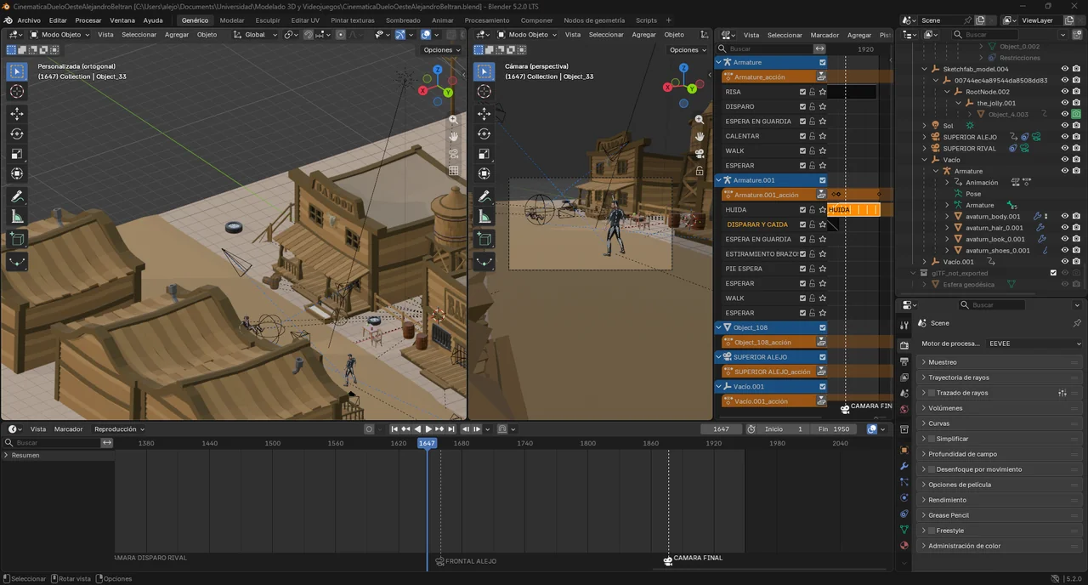
Task: Click the new scene icon next to Scene field
Action: click(x=980, y=20)
